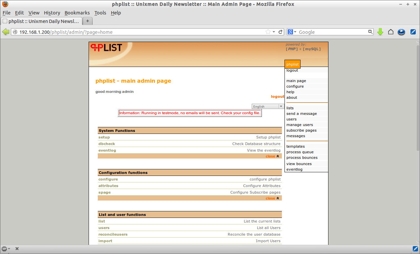Screen dimensions: 420x254
Task: Click view bounces in the sidebar
Action: click(299, 164)
